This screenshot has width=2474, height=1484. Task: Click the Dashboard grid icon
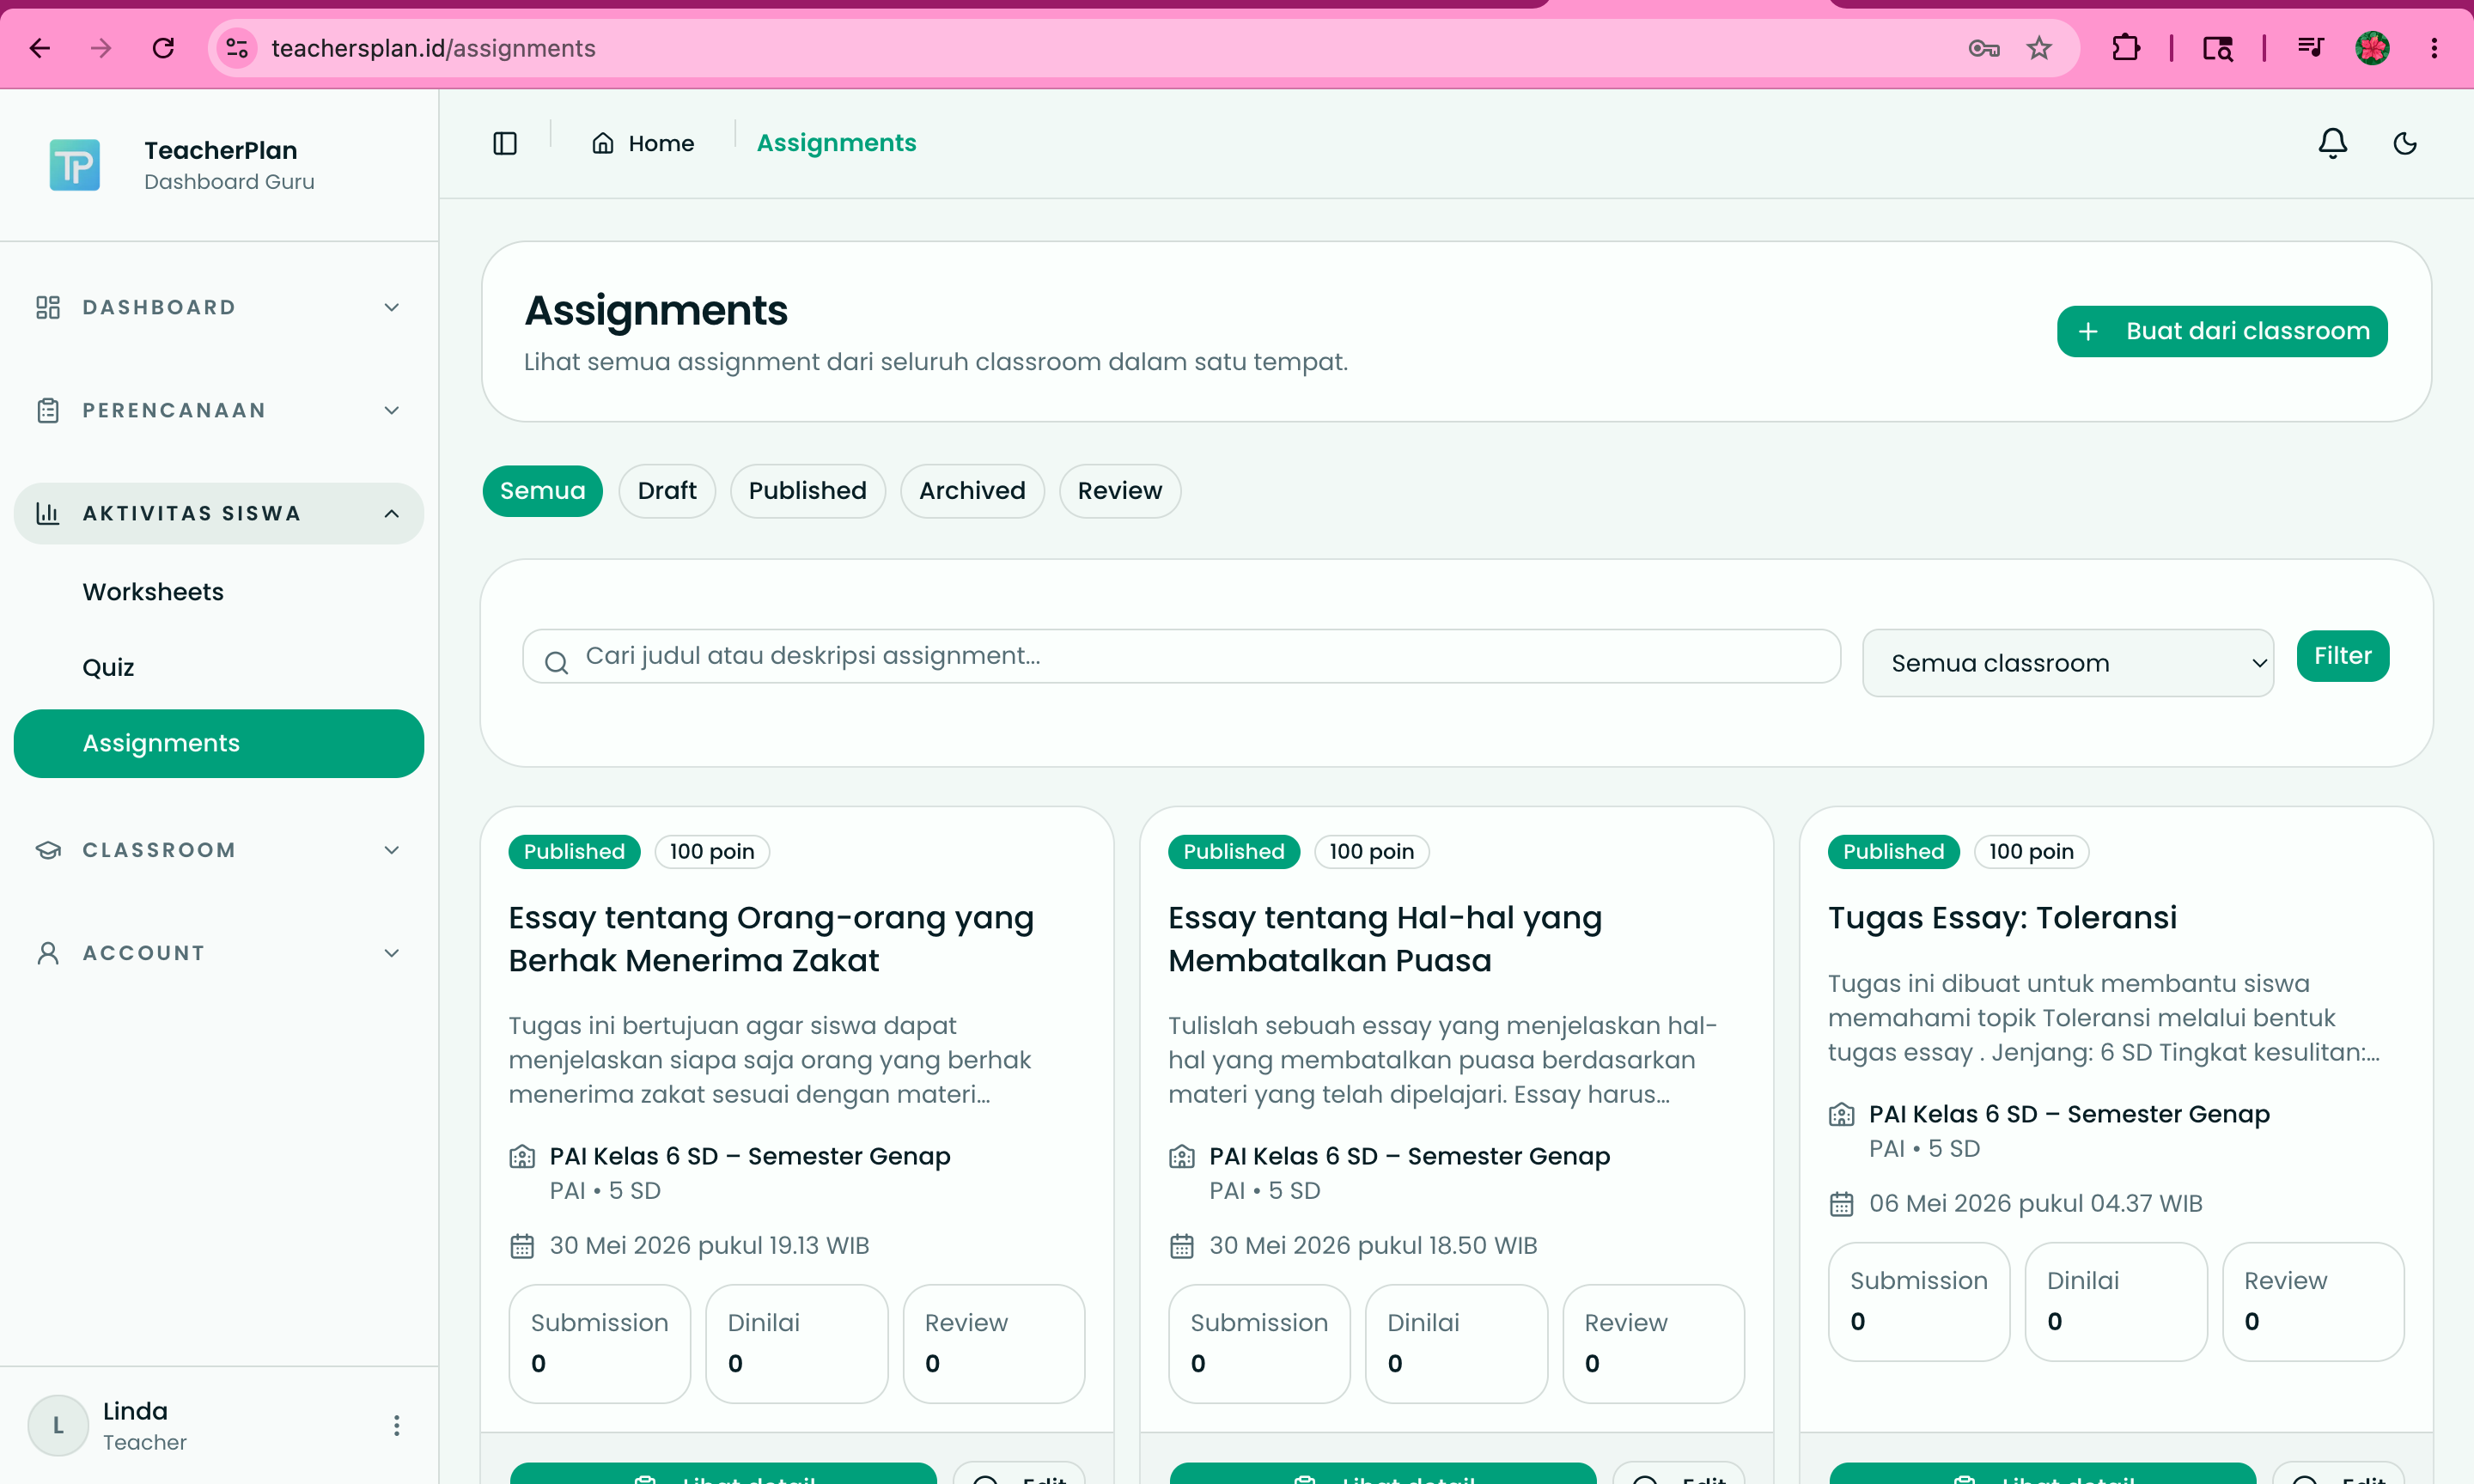click(x=48, y=307)
